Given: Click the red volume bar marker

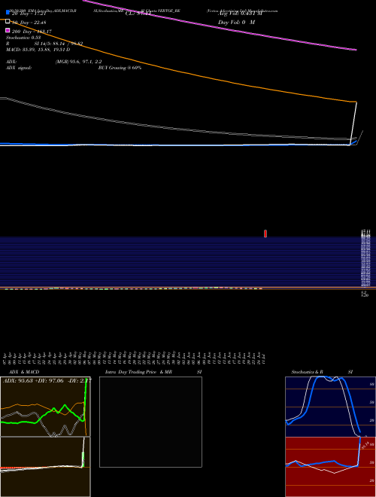Looking at the screenshot, I should (x=265, y=233).
